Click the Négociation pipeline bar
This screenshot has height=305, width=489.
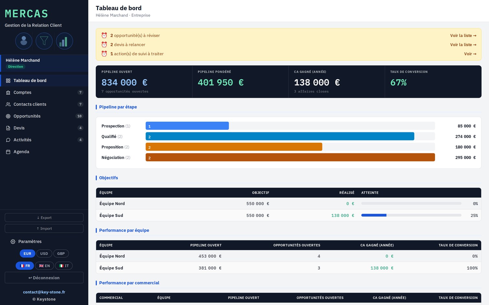[290, 158]
